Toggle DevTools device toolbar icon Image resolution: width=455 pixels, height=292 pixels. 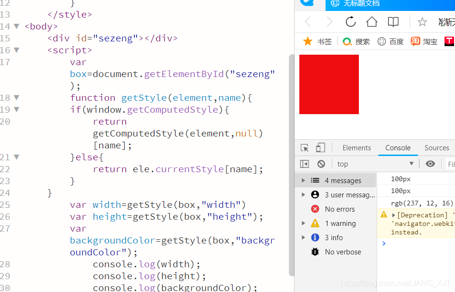pyautogui.click(x=320, y=147)
